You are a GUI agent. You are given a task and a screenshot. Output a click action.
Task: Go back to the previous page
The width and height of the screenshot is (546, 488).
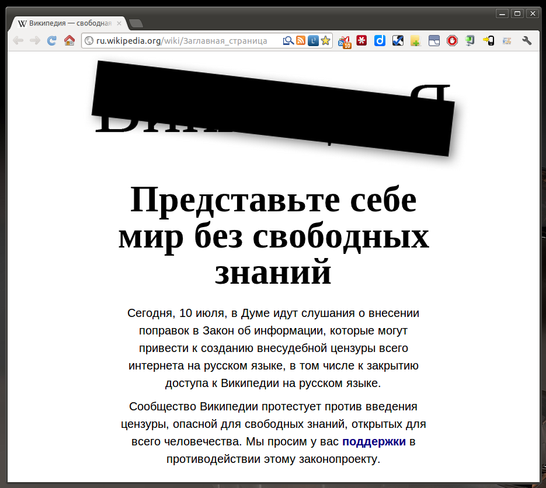pos(18,41)
